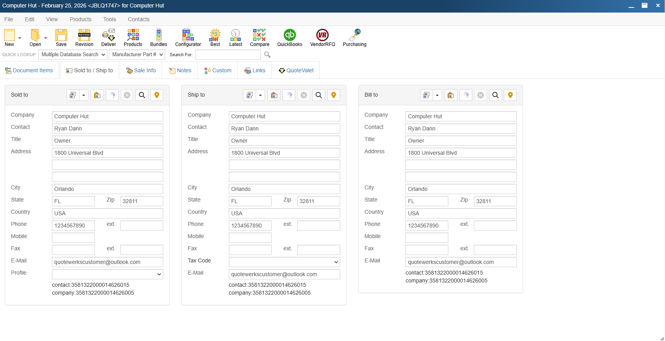Click the Configurator icon
665x341 pixels.
pos(188,37)
